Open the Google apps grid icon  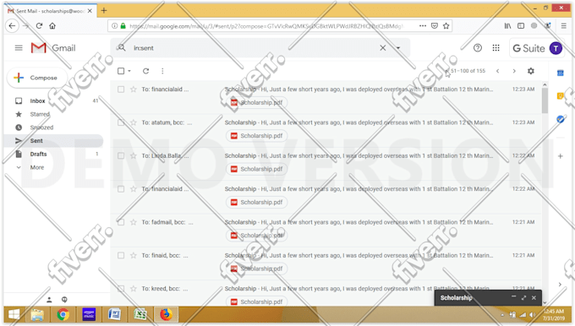pos(496,48)
